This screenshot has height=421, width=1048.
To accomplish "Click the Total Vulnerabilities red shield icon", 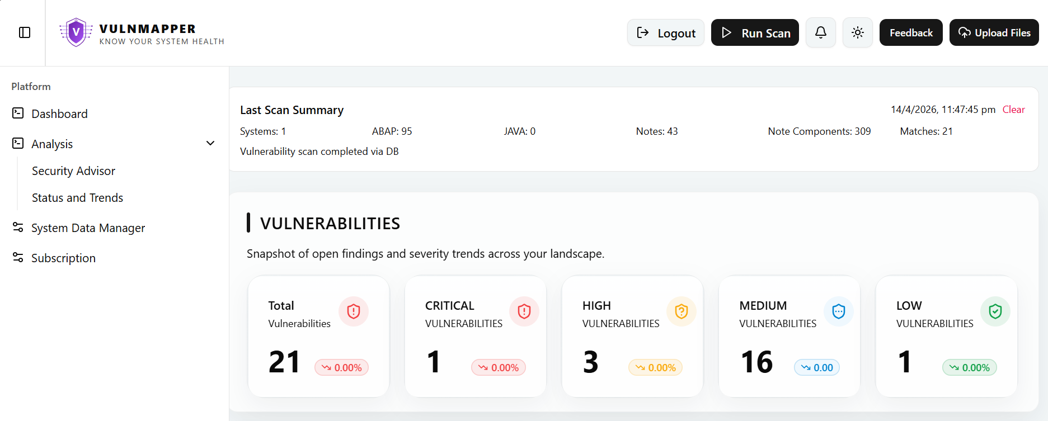I will tap(353, 311).
